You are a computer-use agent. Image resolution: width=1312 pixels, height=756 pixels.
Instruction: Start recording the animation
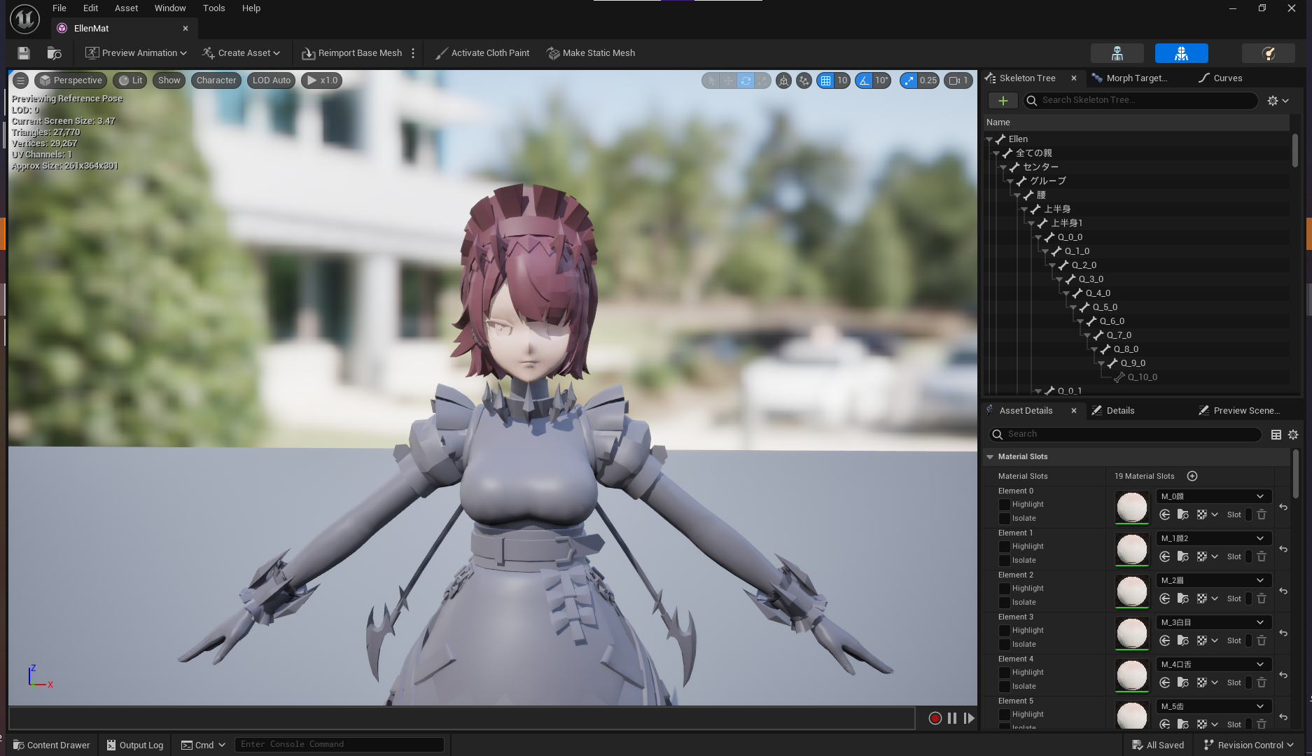coord(935,718)
